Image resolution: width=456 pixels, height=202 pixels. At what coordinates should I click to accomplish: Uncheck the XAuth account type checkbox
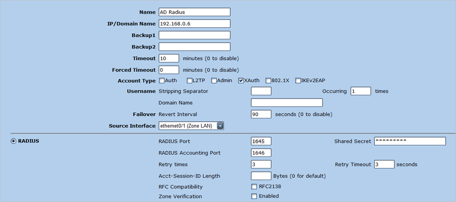(x=241, y=81)
